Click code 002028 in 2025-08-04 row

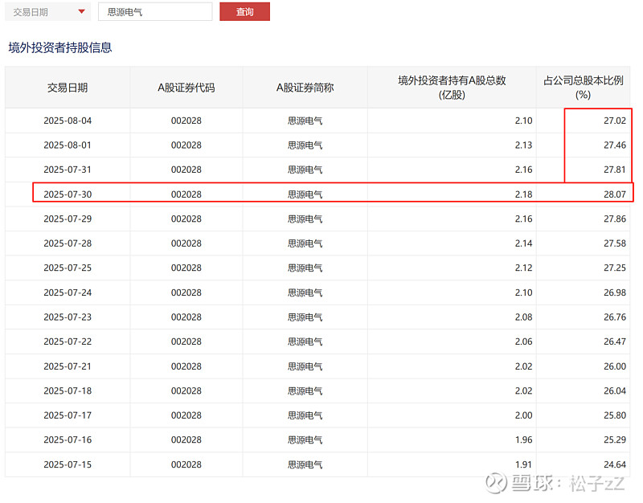tap(186, 121)
